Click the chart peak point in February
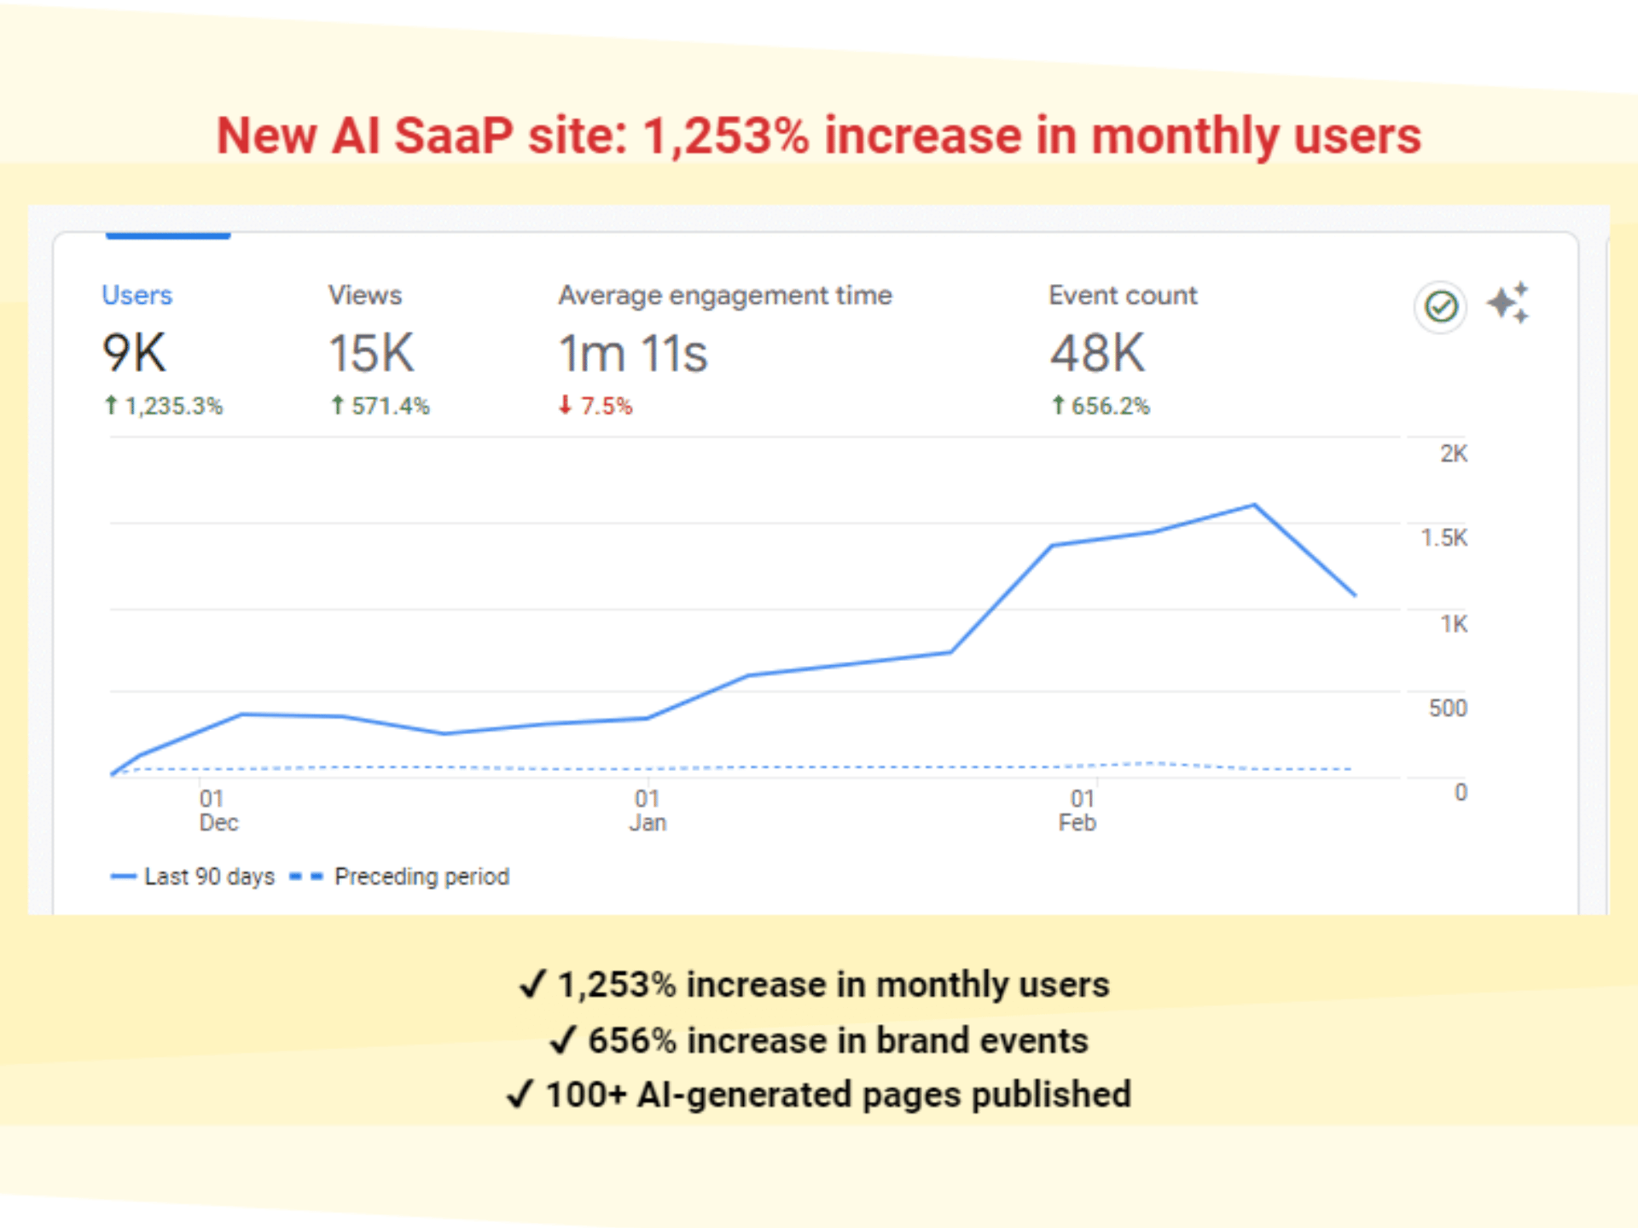 (1255, 506)
